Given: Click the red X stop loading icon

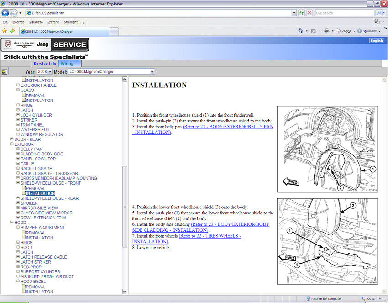Looking at the screenshot, I should (x=309, y=13).
